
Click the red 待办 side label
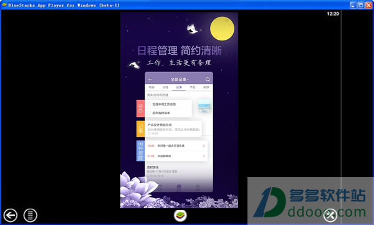pos(140,108)
